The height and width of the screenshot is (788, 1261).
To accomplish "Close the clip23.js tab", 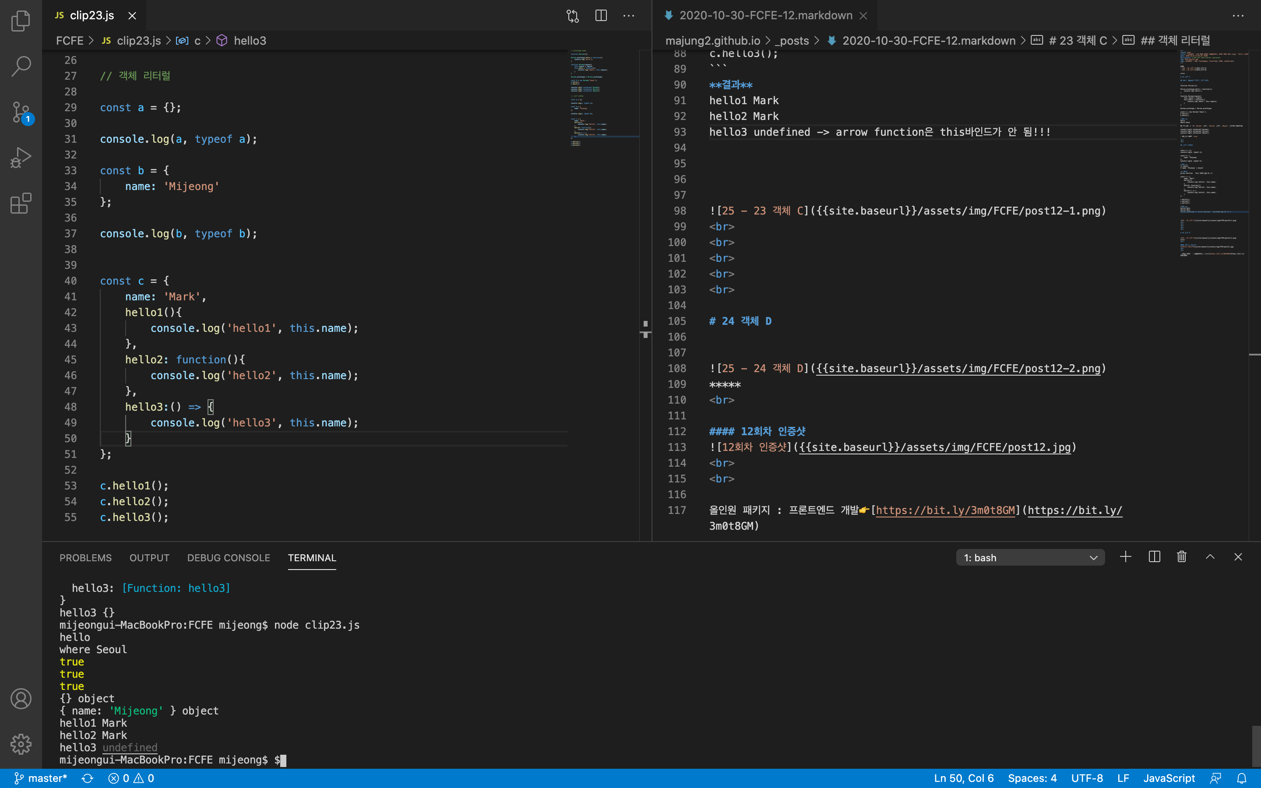I will pos(132,16).
